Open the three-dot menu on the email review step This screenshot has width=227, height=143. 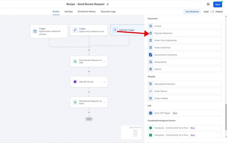104,102
